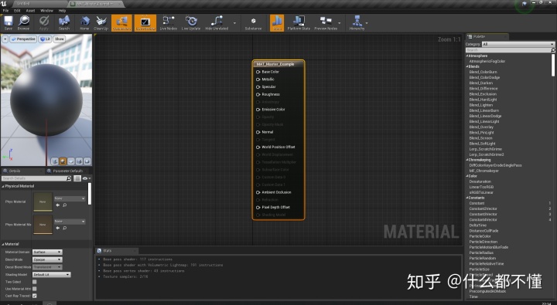Open the Window menu

click(x=46, y=11)
